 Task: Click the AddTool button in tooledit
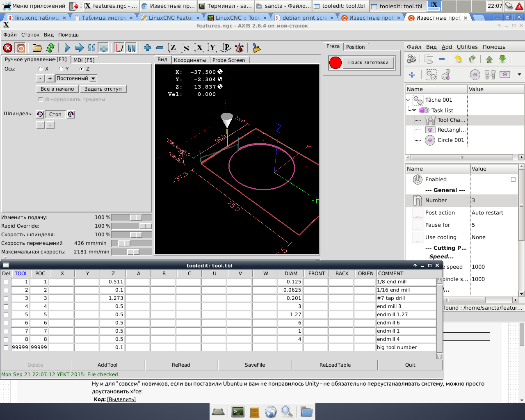tap(107, 365)
